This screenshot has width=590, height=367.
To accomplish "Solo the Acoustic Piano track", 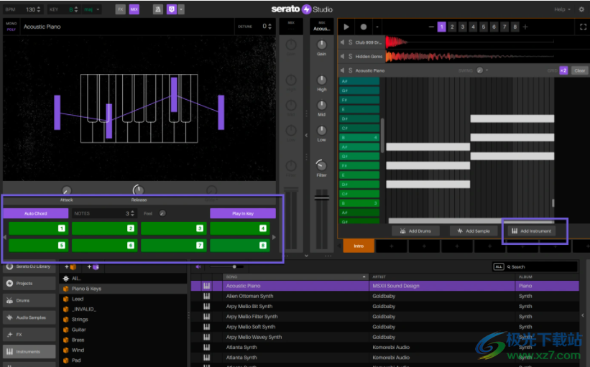I will tap(350, 70).
